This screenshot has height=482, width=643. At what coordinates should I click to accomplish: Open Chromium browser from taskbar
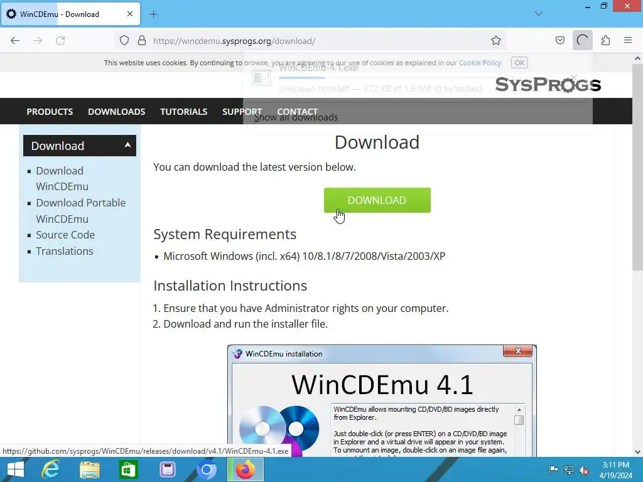[206, 469]
